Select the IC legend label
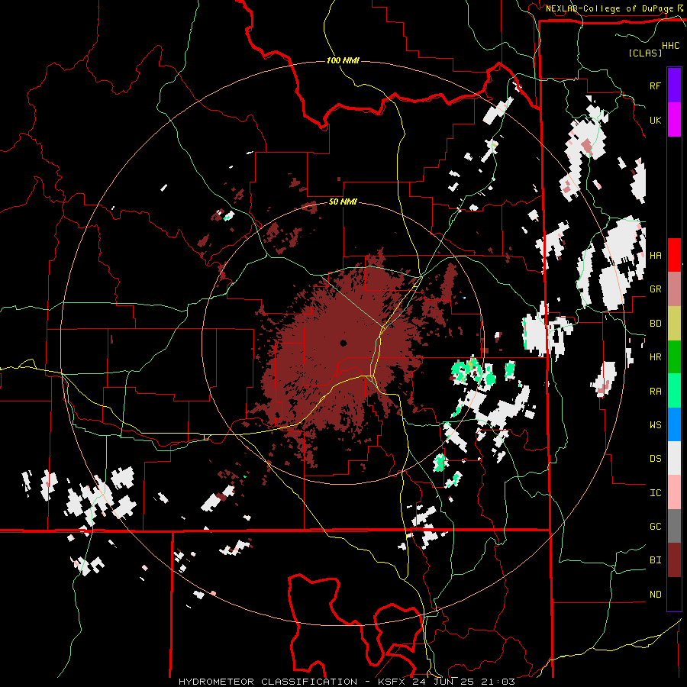The image size is (687, 687). click(655, 493)
